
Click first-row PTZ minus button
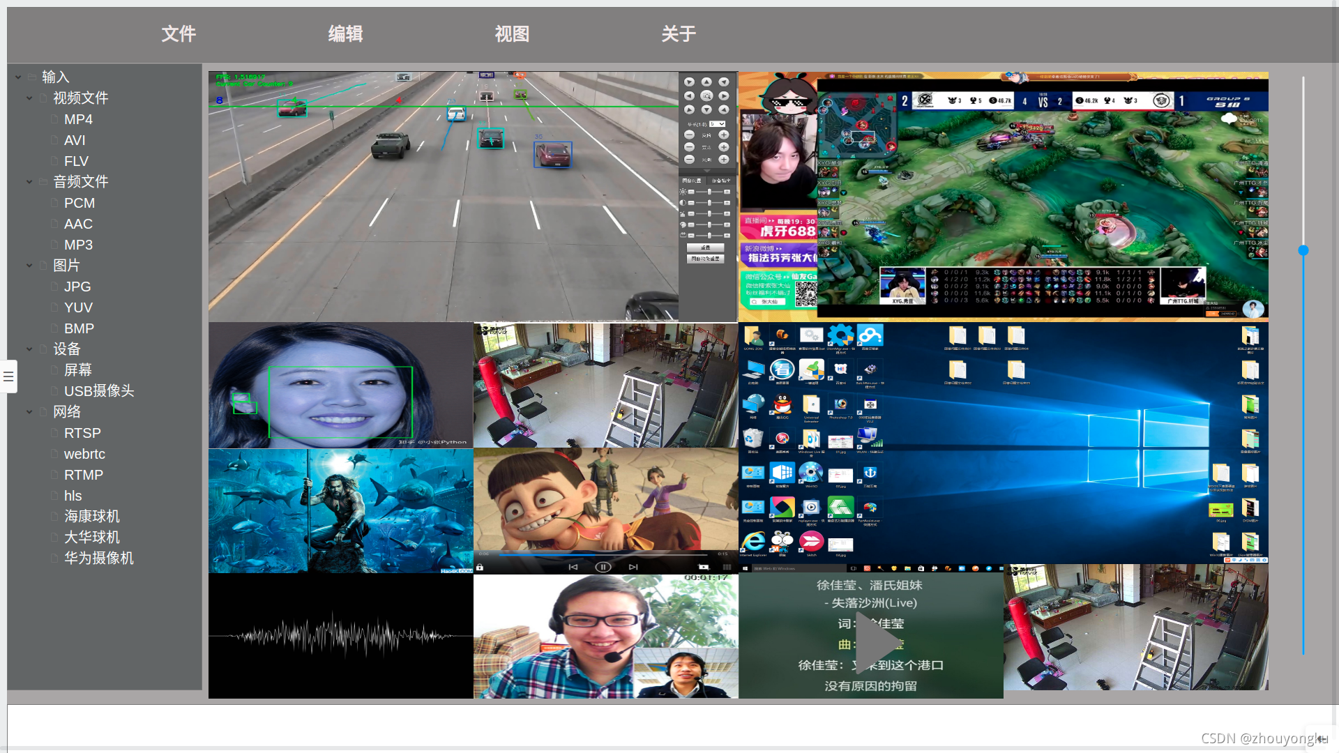tap(689, 135)
